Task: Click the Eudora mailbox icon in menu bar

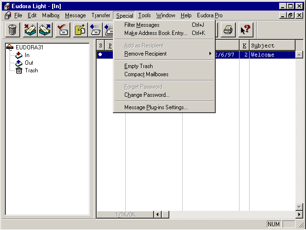Action: pyautogui.click(x=8, y=15)
